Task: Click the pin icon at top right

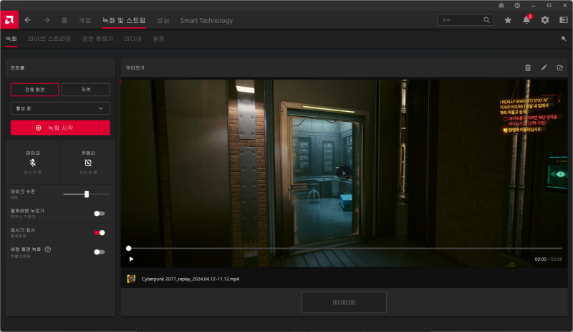Action: (x=564, y=39)
